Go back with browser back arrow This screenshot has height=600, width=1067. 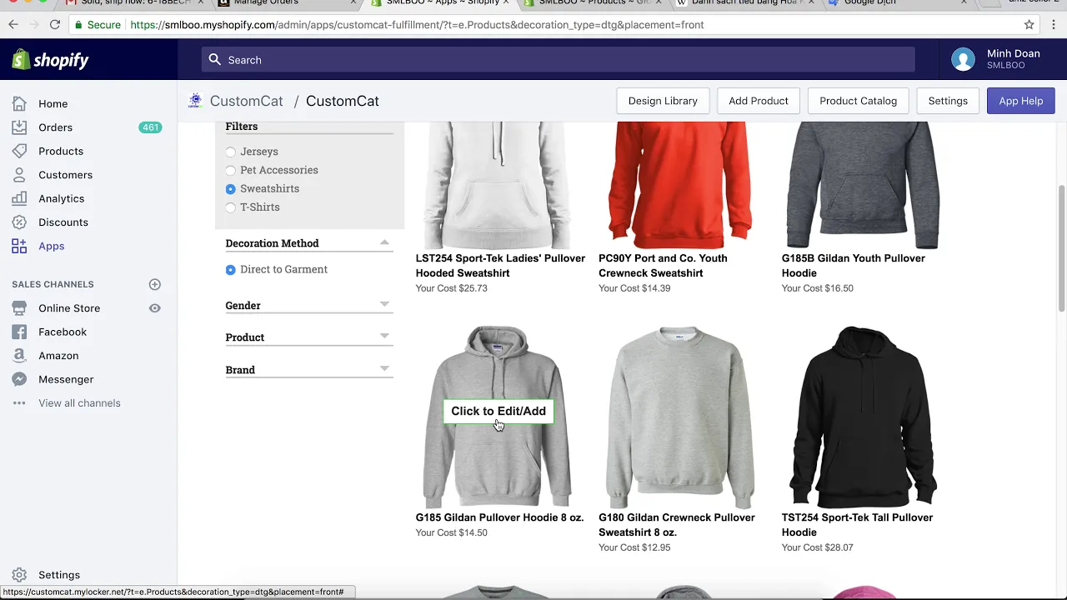coord(13,25)
